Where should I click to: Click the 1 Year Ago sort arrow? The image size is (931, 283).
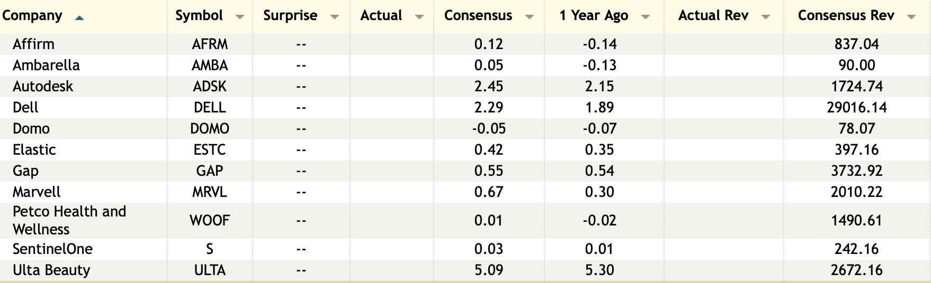point(645,17)
